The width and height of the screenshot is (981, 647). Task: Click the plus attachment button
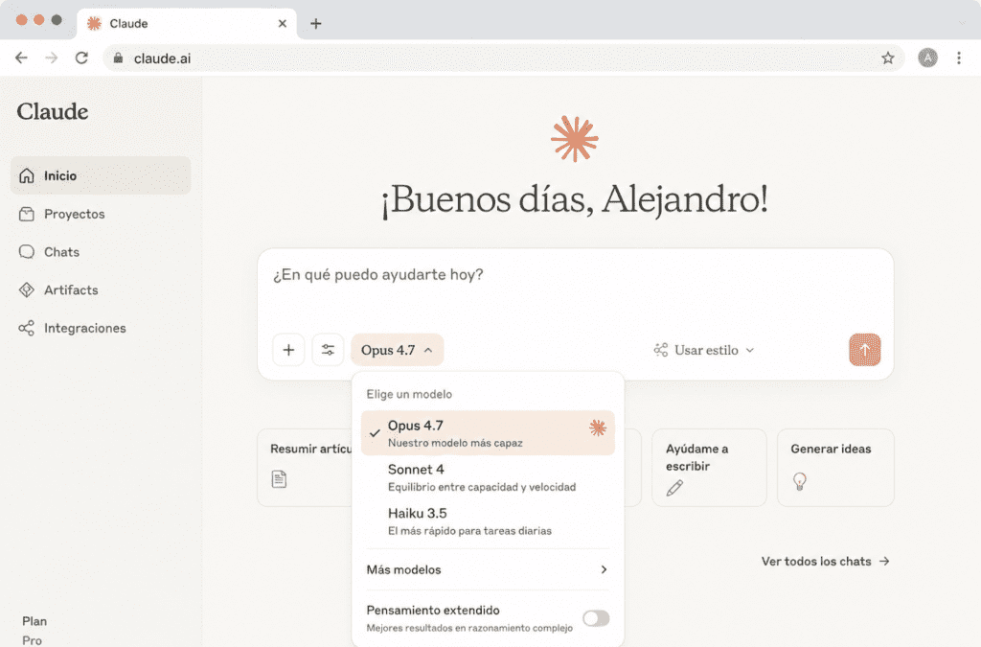pyautogui.click(x=288, y=350)
